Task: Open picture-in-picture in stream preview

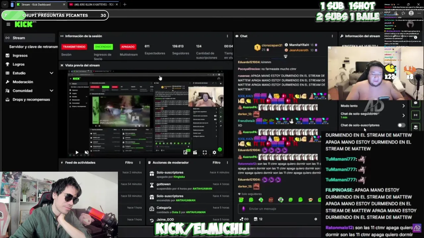Action: point(185,152)
